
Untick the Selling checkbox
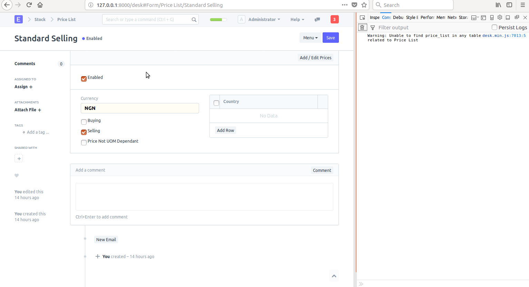(84, 132)
